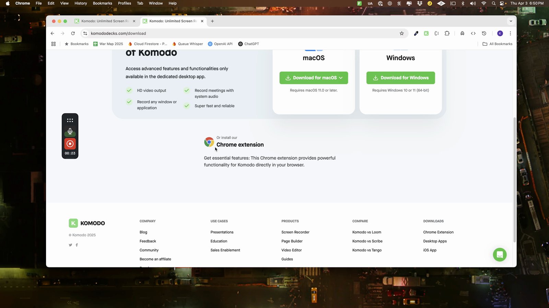The width and height of the screenshot is (549, 308).
Task: Open Spotlight search in menu bar
Action: tap(493, 3)
